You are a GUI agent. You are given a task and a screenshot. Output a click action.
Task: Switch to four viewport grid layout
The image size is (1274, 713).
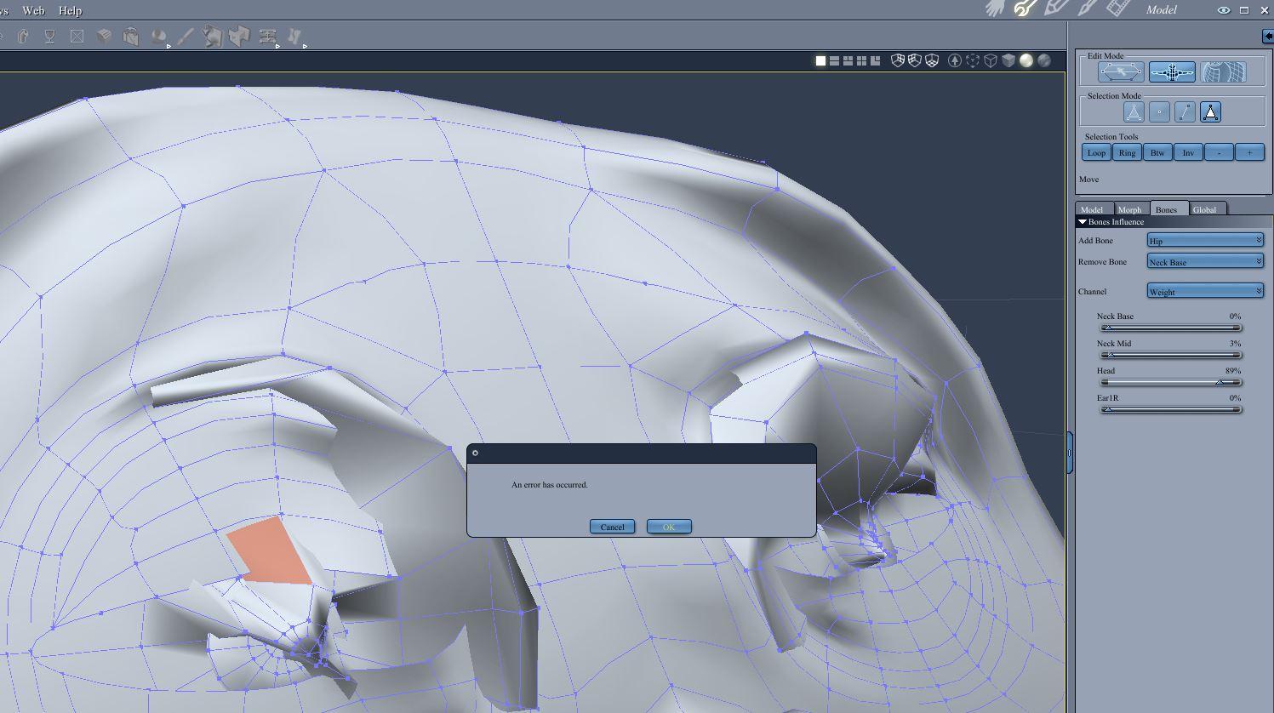pos(861,60)
